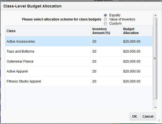The height and width of the screenshot is (124, 162).
Task: Click Fitness Studio Apparel budget cell
Action: tap(137, 81)
